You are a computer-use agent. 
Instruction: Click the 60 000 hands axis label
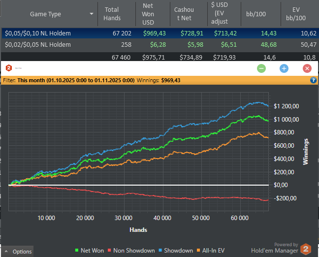coord(240,218)
